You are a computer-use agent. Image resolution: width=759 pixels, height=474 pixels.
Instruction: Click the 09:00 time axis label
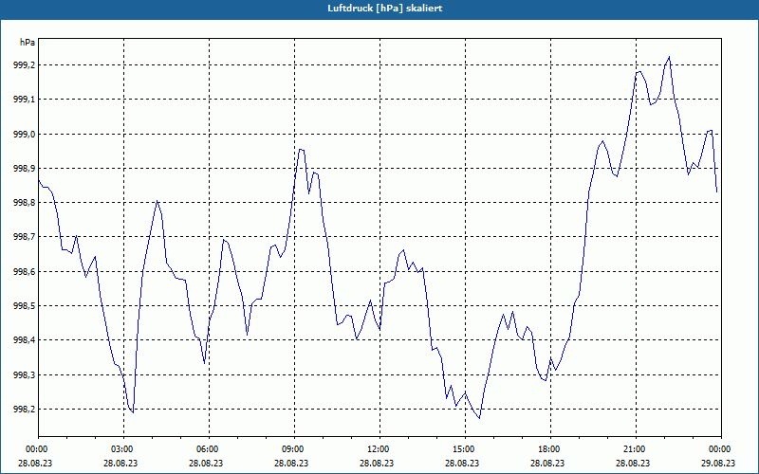pyautogui.click(x=294, y=449)
